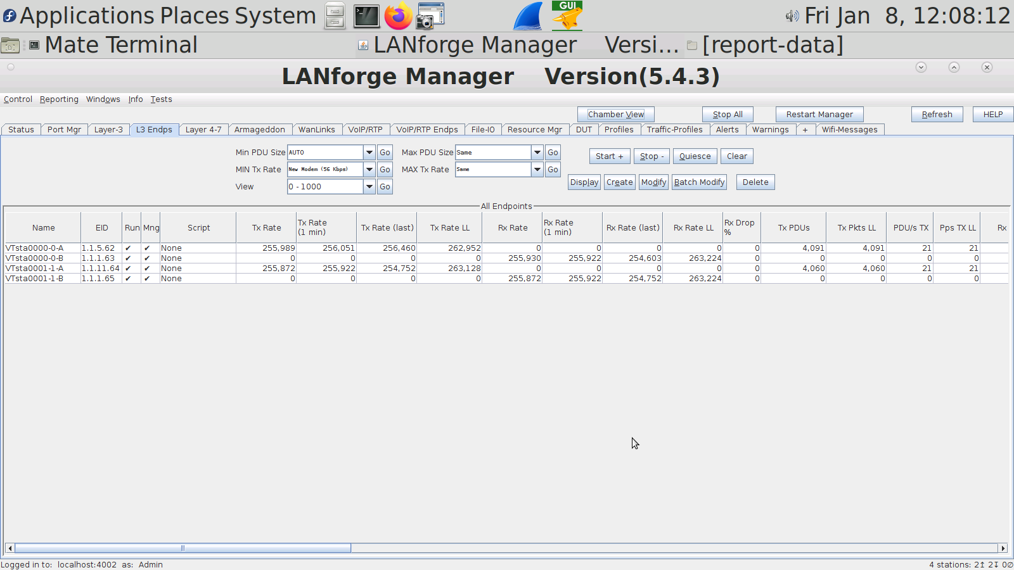Click the Batch Modify button
Image resolution: width=1014 pixels, height=570 pixels.
(x=699, y=182)
